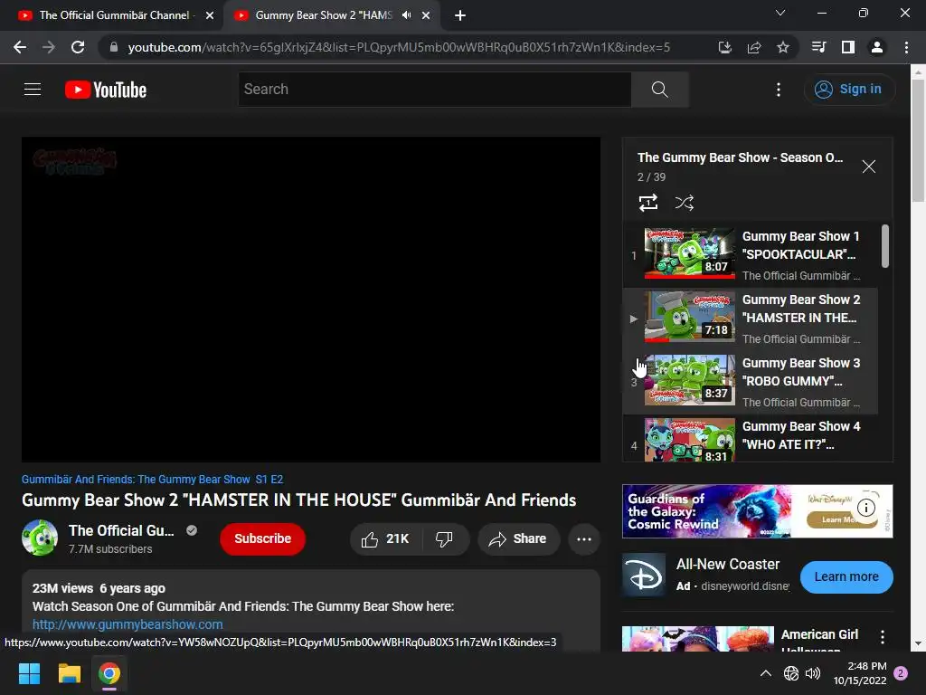Close The Official Gummibär Channel tab
Viewport: 926px width, 695px height.
click(210, 16)
